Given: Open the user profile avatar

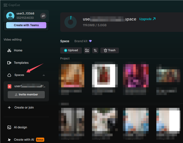Looking at the screenshot, I should (x=10, y=16).
